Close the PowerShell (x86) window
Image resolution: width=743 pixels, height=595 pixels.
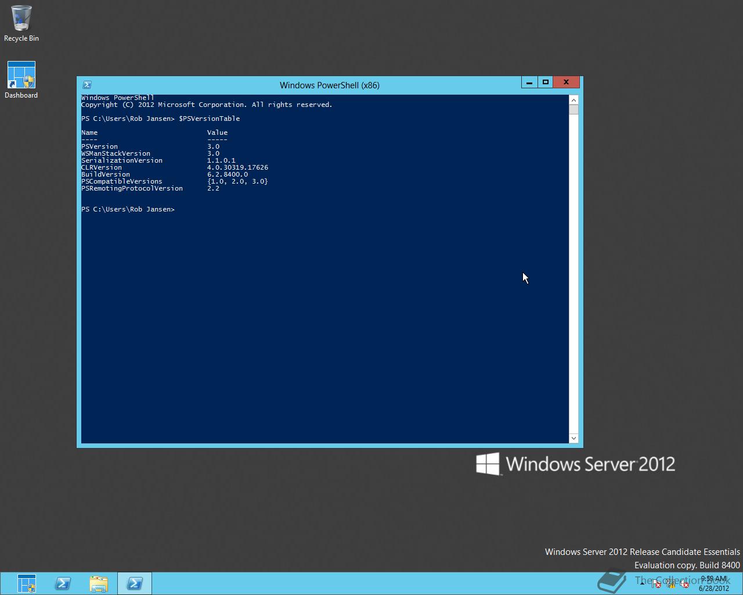pyautogui.click(x=566, y=83)
